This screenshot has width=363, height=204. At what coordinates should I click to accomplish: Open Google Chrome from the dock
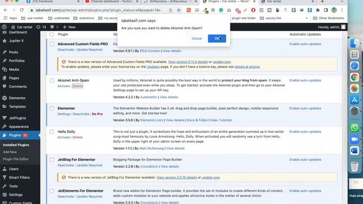coord(354,77)
